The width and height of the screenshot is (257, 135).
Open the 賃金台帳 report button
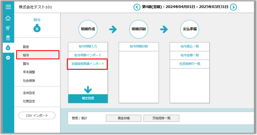pos(123,118)
